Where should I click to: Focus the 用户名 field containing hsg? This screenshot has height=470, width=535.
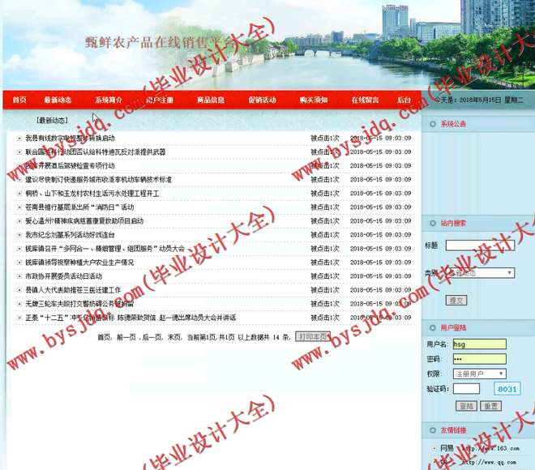tap(480, 344)
